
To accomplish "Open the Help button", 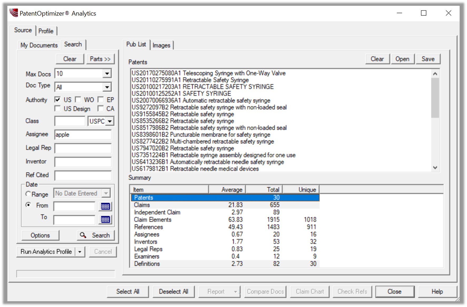I will (x=437, y=292).
